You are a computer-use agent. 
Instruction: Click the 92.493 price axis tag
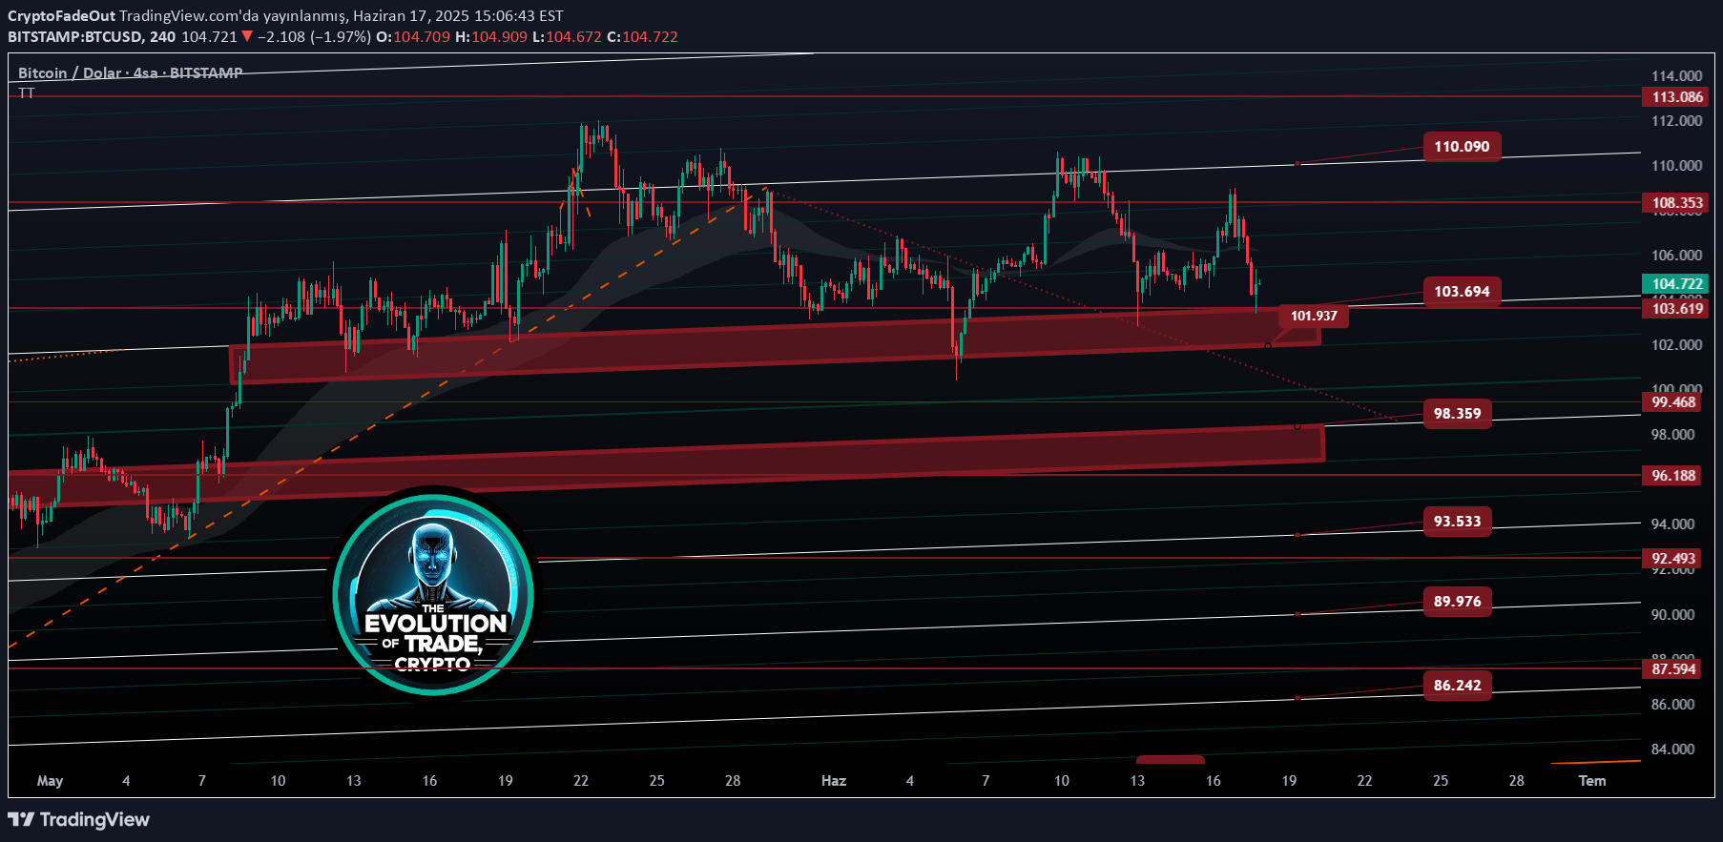1673,559
